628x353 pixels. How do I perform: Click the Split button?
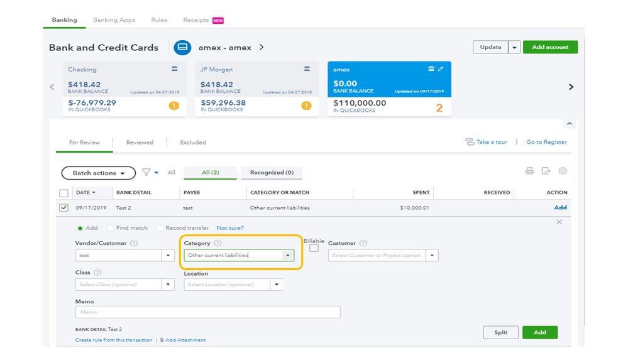500,332
